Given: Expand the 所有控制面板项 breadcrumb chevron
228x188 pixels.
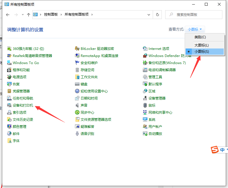Looking at the screenshot, I should (x=92, y=15).
